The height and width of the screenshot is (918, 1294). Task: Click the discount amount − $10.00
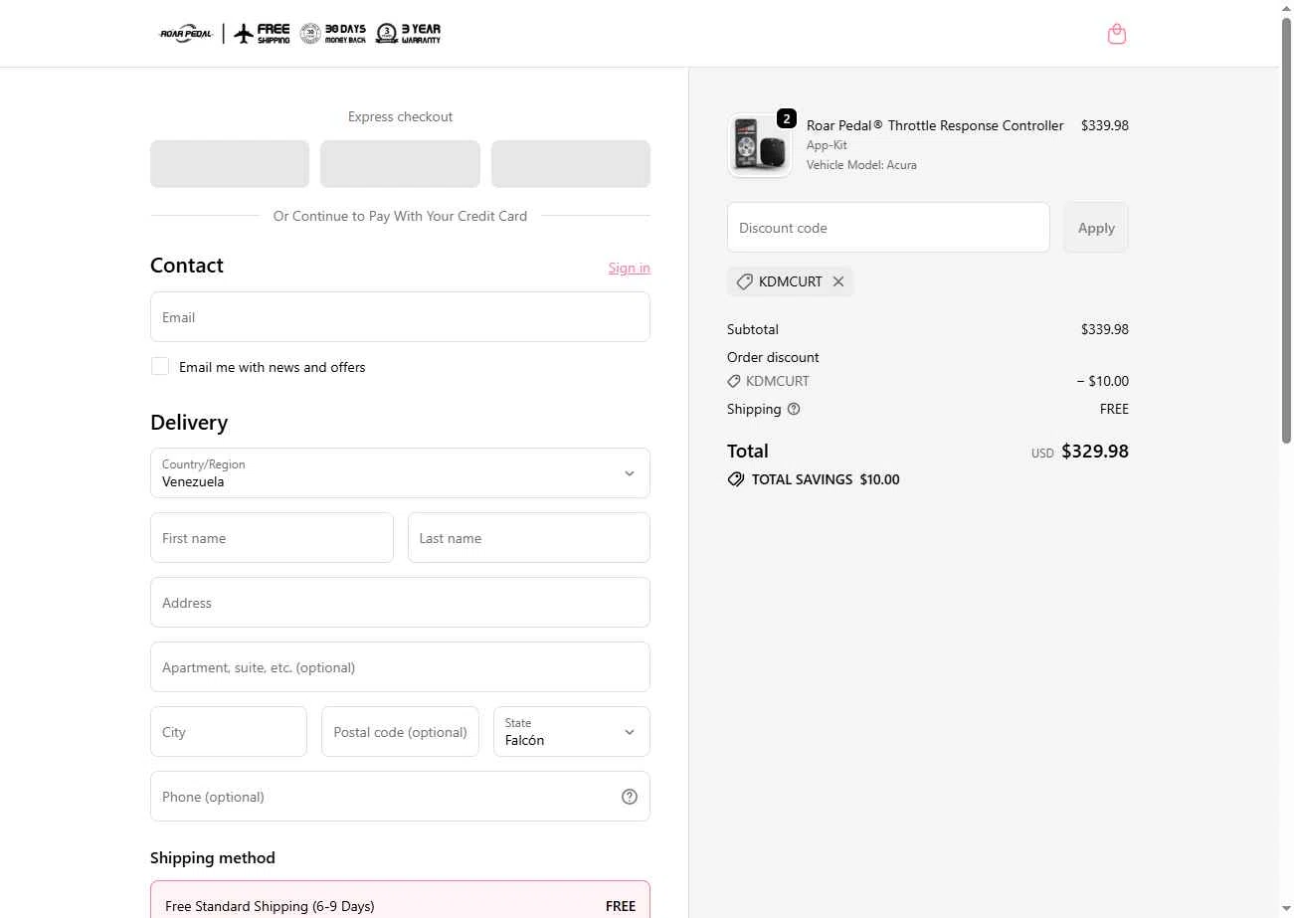coord(1102,381)
